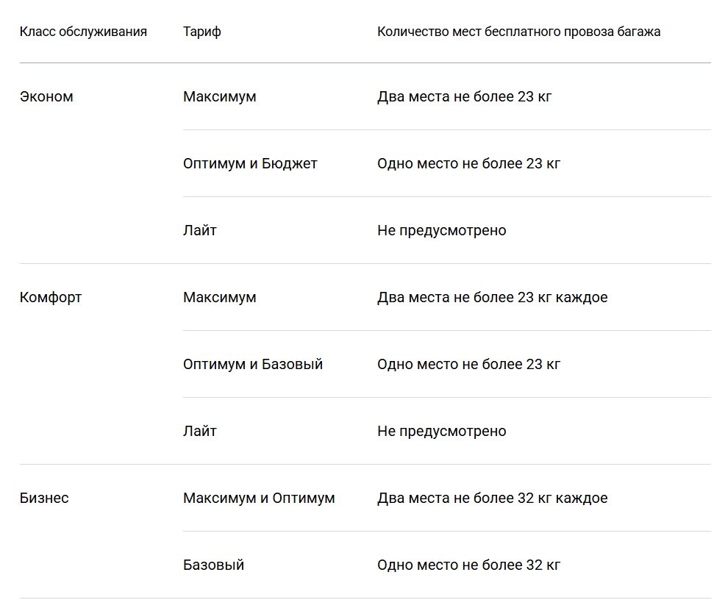Click 'Одно место не более 32 кг' text
The height and width of the screenshot is (611, 714).
(468, 565)
